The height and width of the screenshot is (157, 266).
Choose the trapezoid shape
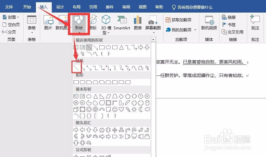[115, 96]
